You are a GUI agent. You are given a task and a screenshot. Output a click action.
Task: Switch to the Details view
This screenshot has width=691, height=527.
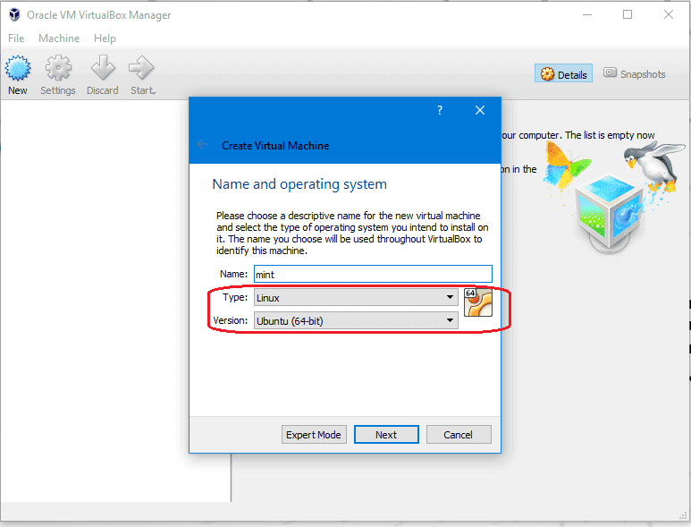tap(564, 73)
